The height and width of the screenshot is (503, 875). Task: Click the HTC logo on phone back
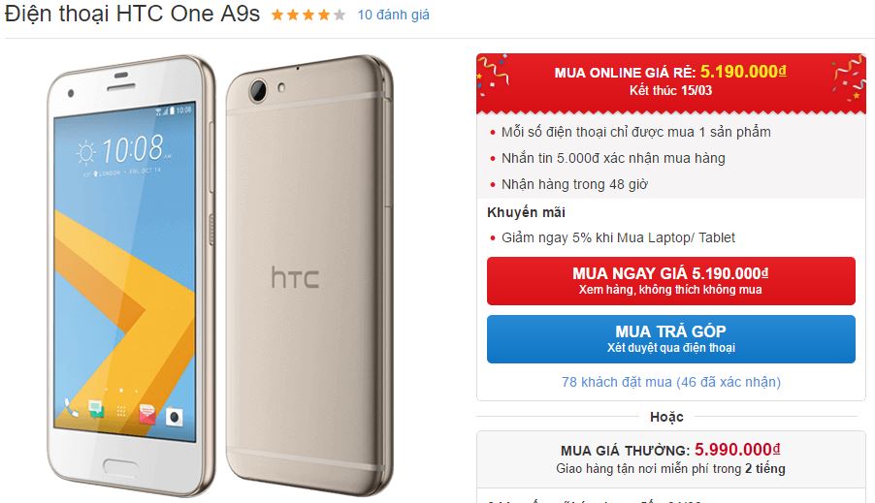click(295, 278)
